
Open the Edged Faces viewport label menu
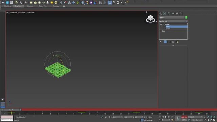(31, 13)
